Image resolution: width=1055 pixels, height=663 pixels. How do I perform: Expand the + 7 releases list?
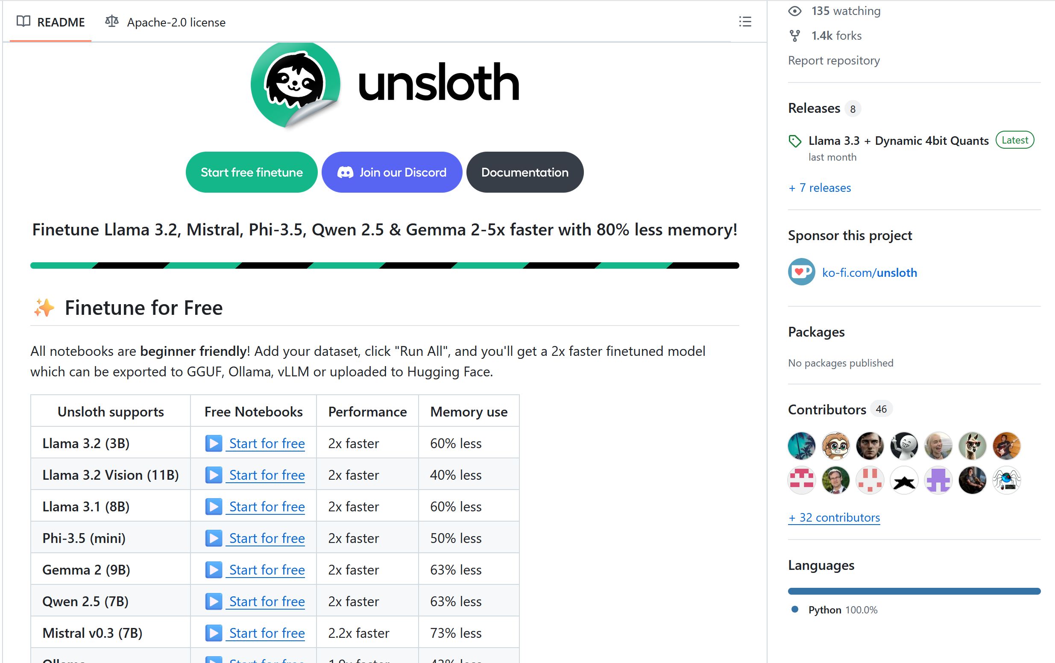(819, 188)
